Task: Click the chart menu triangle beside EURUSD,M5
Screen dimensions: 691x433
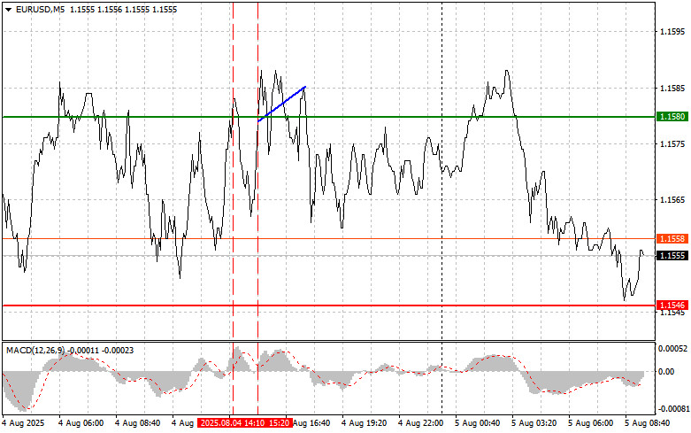Action: point(8,9)
